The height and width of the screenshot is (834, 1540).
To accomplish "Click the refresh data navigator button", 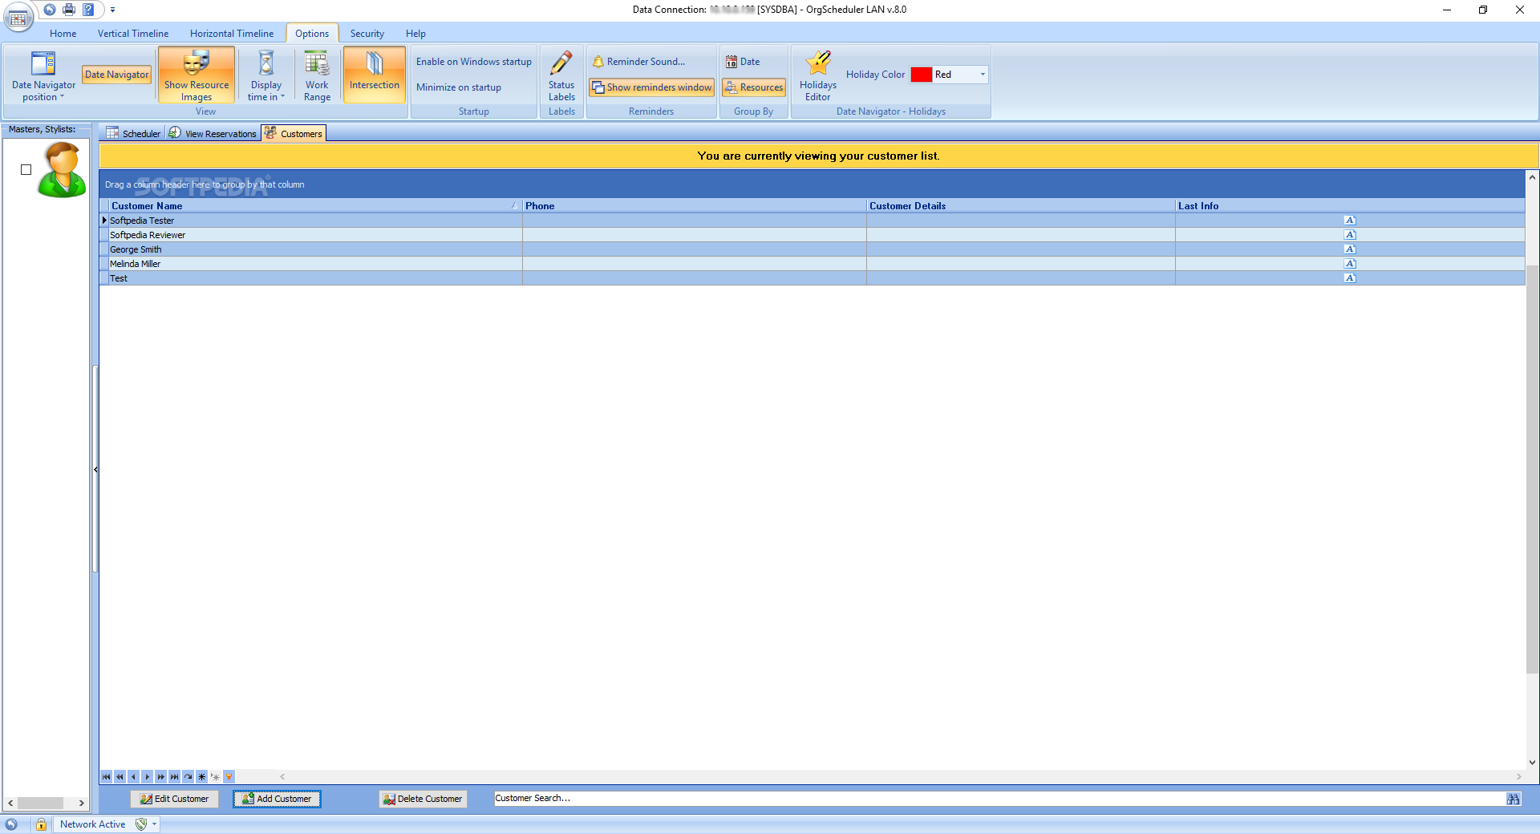I will pos(188,776).
